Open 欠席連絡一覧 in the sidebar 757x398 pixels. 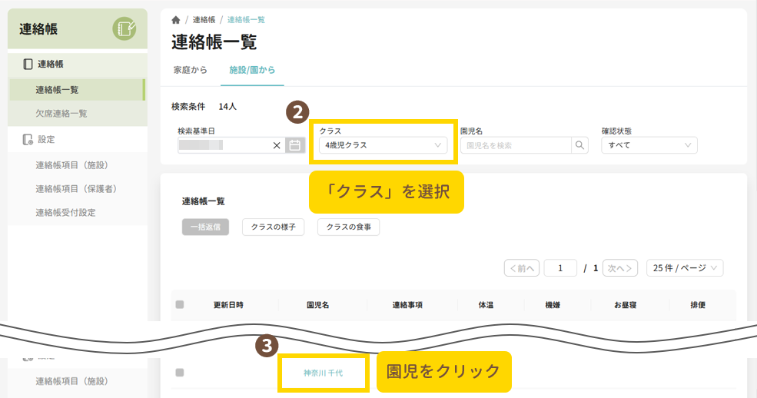click(61, 113)
